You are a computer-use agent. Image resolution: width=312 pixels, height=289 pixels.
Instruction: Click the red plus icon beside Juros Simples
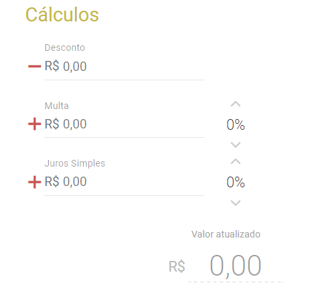34,182
